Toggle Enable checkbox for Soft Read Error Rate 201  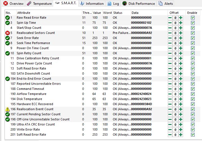point(193,135)
